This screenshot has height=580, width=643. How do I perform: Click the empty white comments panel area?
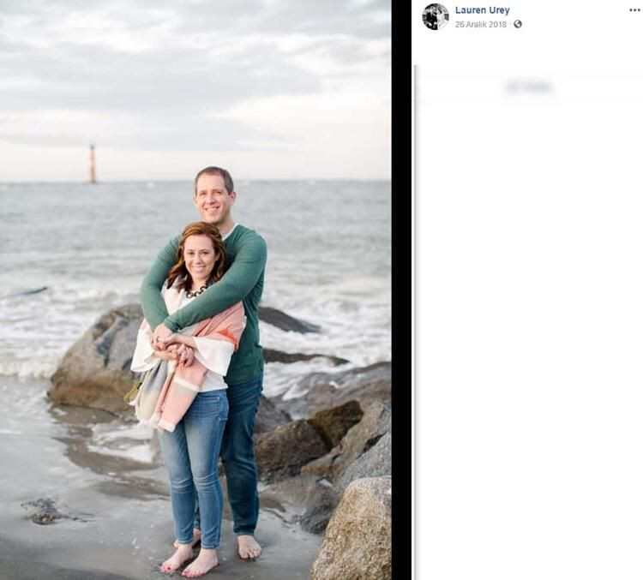click(527, 343)
